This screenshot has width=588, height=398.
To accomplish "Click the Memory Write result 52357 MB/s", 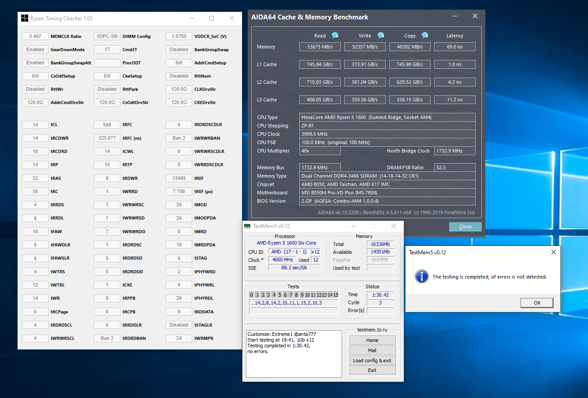I will [x=365, y=47].
